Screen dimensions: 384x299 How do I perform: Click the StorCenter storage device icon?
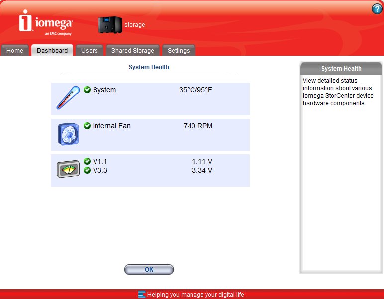[109, 25]
